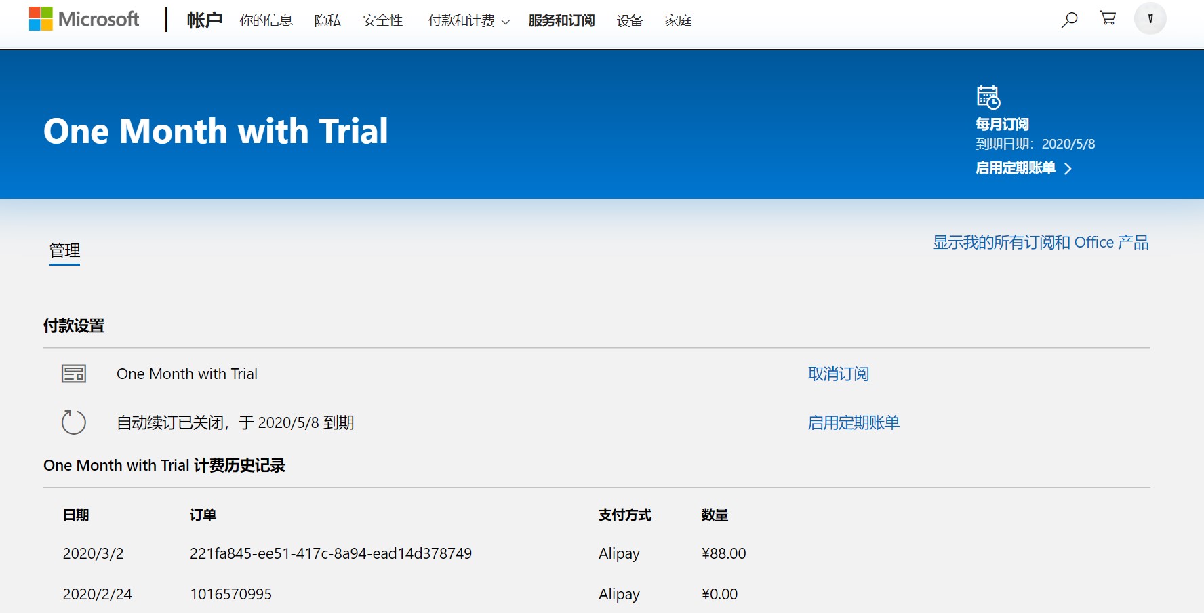The height and width of the screenshot is (613, 1204).
Task: Click the 到期日期: 2020/5/8 text in banner
Action: (x=1035, y=144)
